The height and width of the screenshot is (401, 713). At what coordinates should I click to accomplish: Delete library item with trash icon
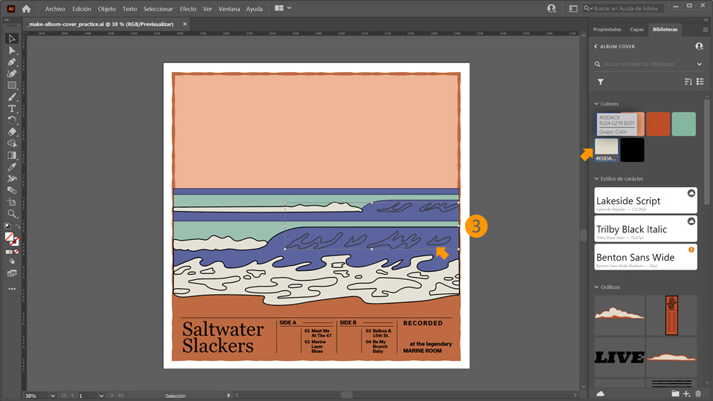(x=698, y=394)
